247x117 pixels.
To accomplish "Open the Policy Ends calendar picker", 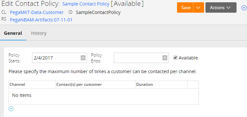I will [165, 58].
